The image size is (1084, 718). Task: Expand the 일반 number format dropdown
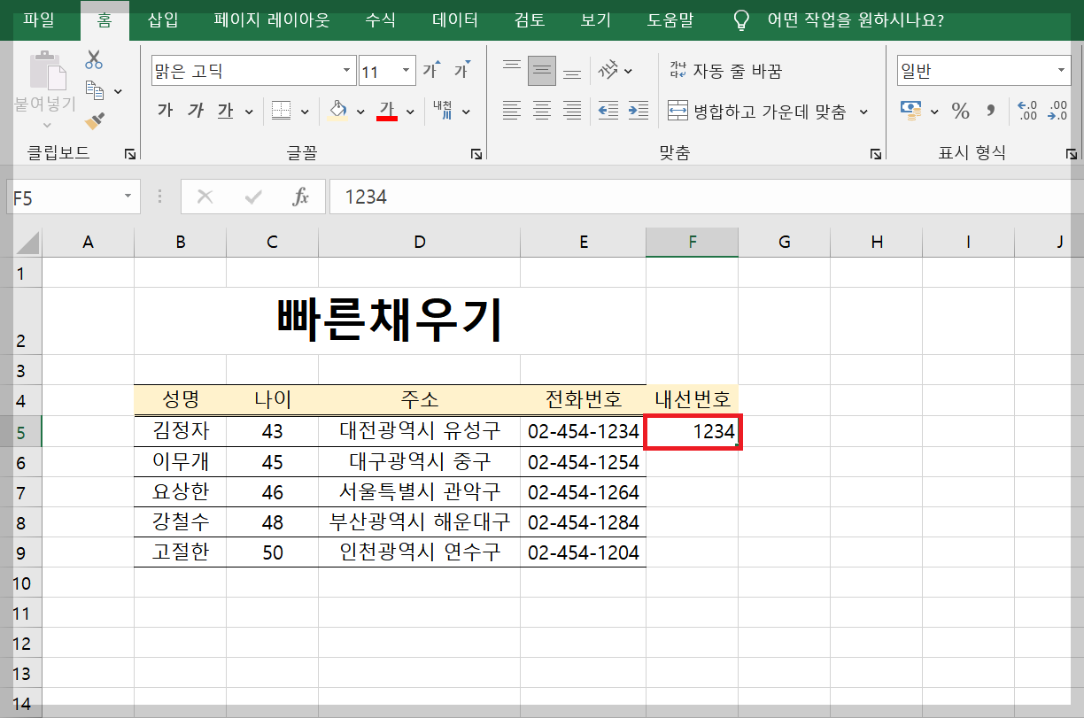pos(1060,69)
